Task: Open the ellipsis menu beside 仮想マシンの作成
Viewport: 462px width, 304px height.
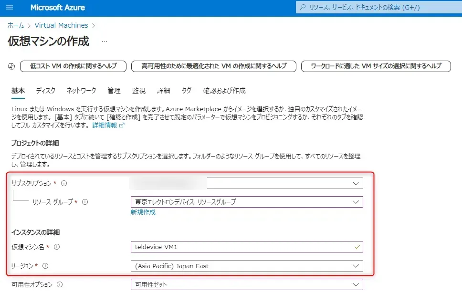Action: point(105,42)
